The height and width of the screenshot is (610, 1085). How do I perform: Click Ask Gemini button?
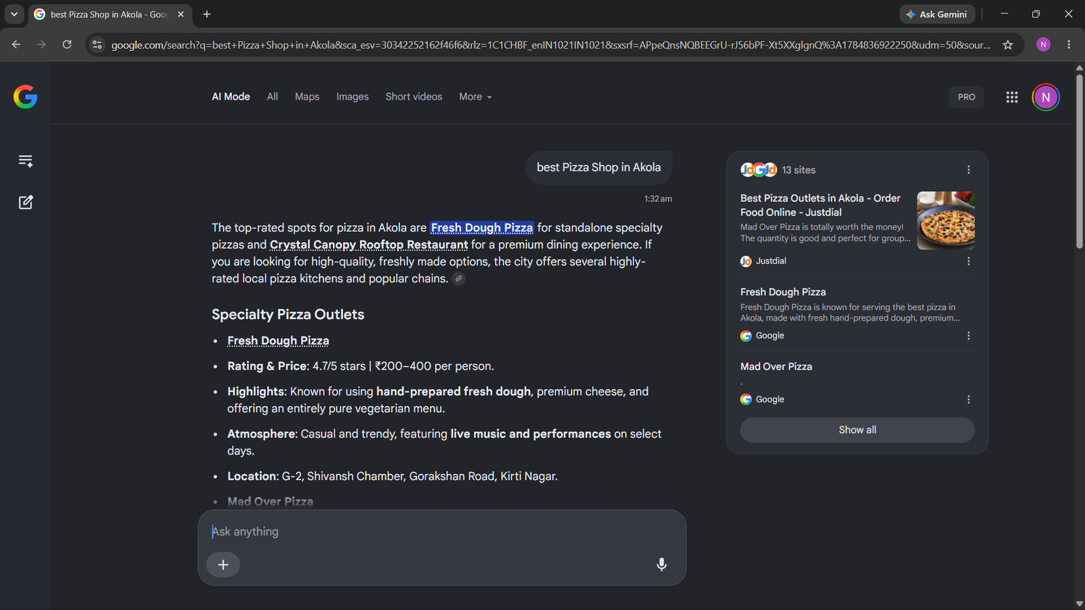pos(937,14)
